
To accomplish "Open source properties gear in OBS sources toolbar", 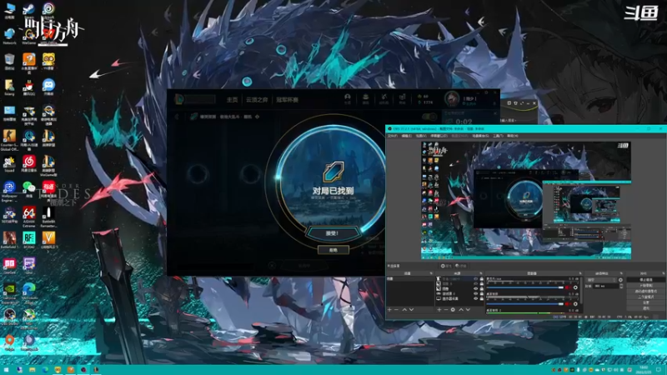I will (453, 310).
